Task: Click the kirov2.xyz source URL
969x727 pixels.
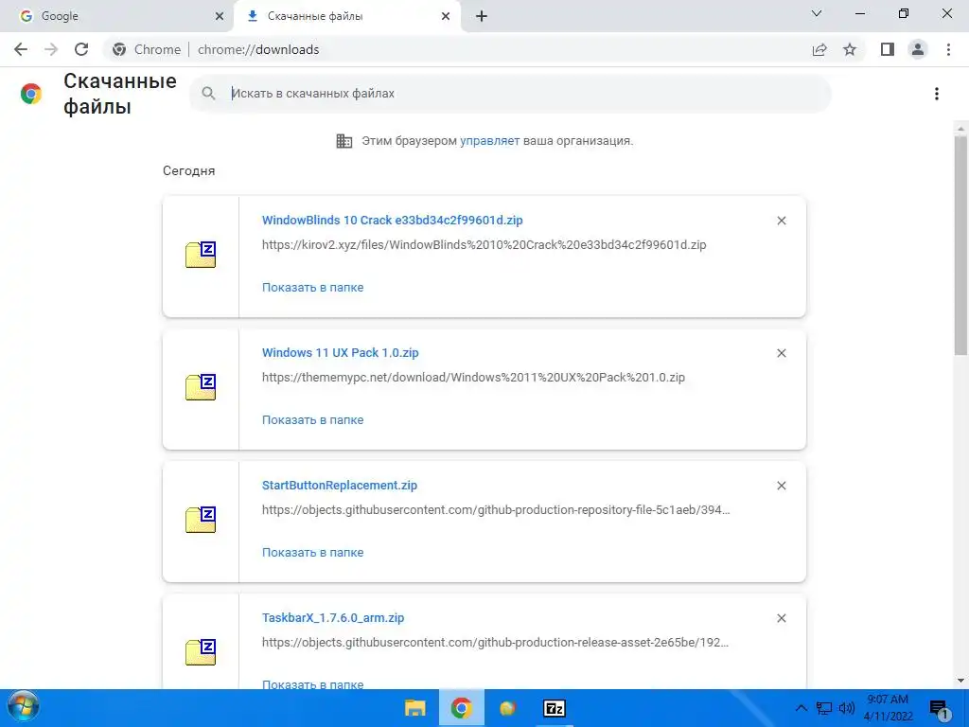Action: (484, 245)
